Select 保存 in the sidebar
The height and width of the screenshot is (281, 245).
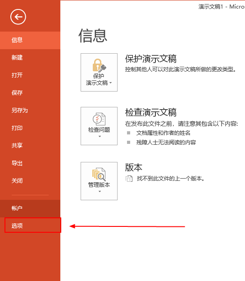pyautogui.click(x=30, y=92)
